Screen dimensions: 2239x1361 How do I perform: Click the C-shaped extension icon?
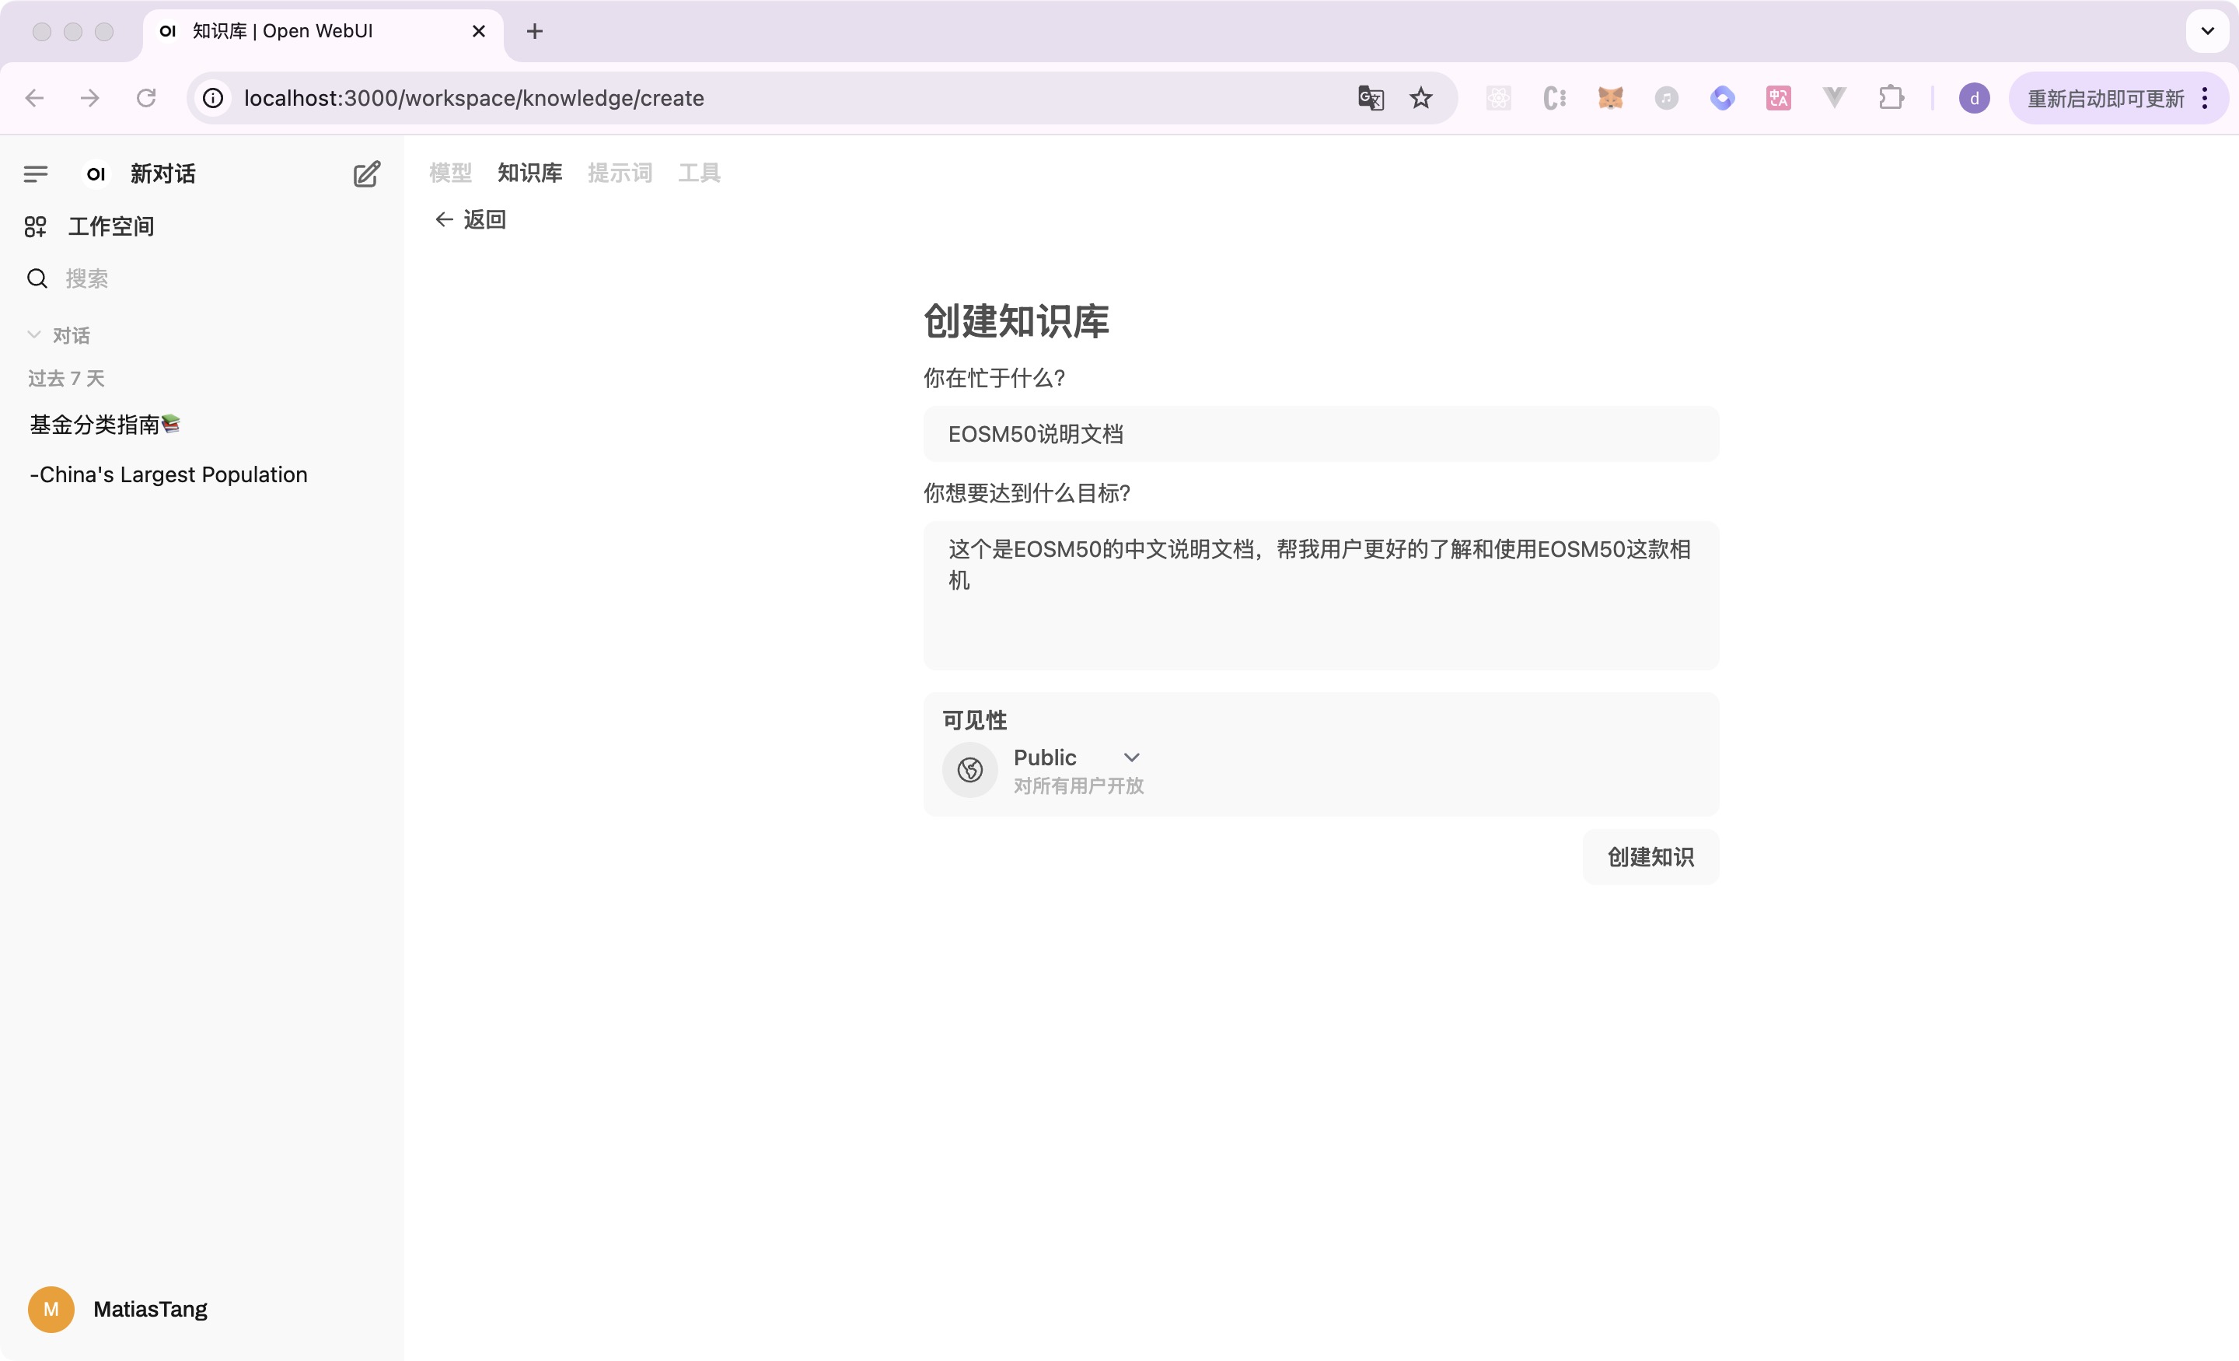coord(1555,98)
